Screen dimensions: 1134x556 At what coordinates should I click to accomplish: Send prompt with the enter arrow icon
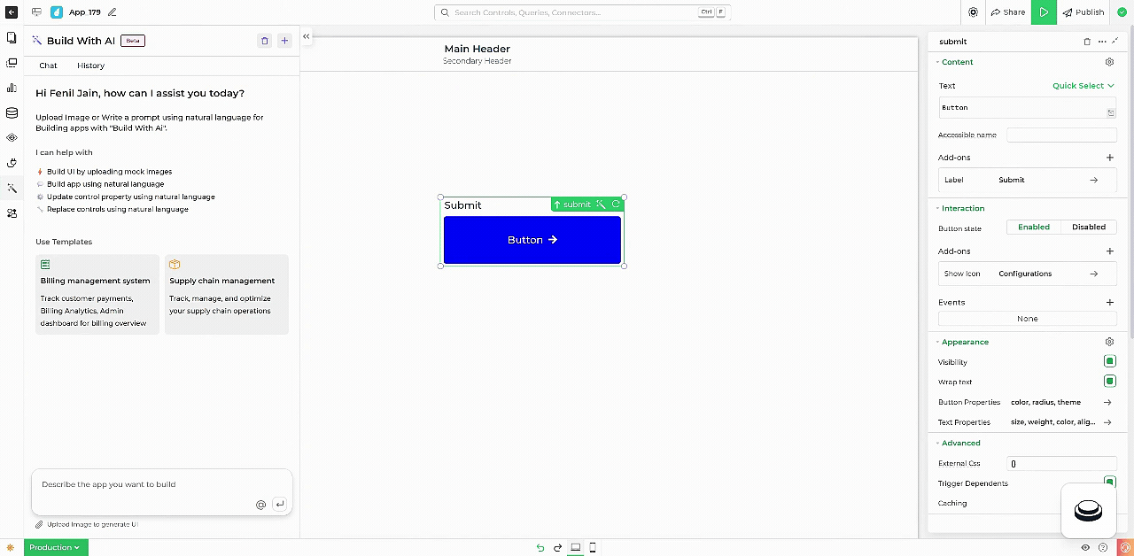tap(280, 505)
